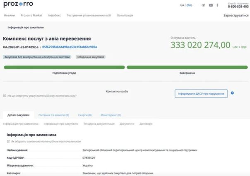Select Скарги (0) tab
This screenshot has width=250, height=176.
[85, 115]
